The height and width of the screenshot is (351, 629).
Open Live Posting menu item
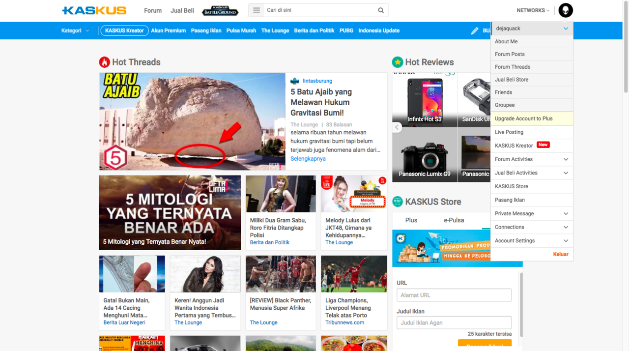tap(532, 132)
